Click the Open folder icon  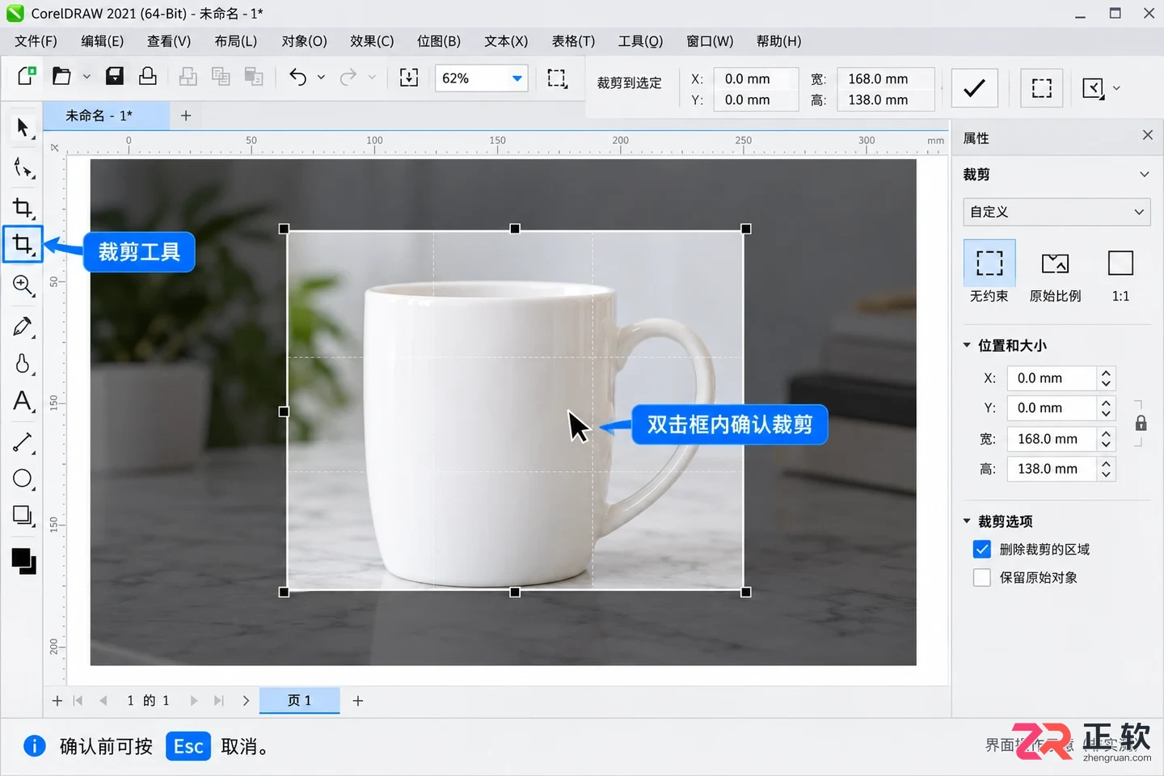pyautogui.click(x=61, y=76)
